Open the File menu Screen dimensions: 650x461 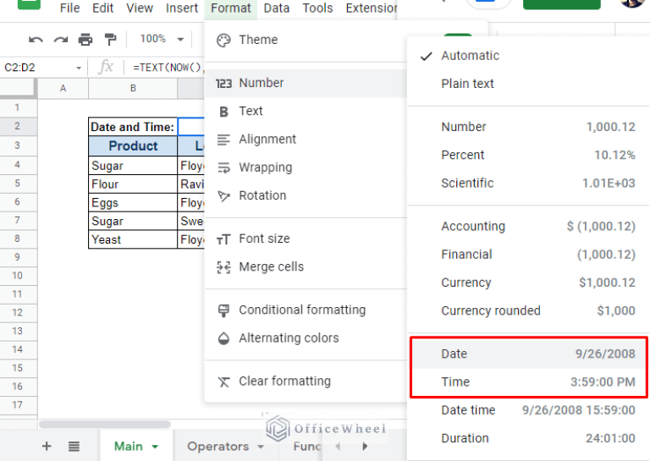(x=69, y=8)
